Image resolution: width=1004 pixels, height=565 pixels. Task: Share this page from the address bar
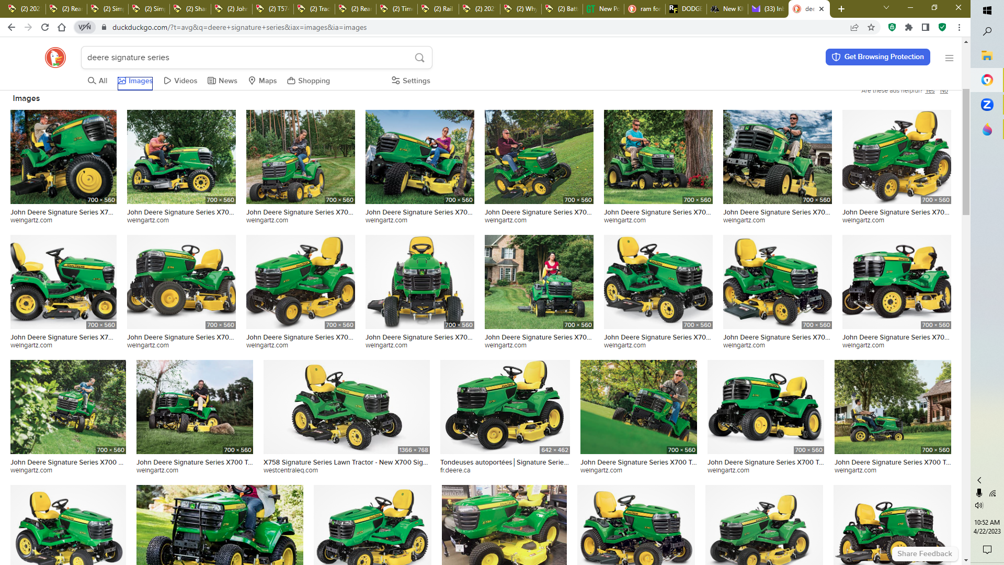click(854, 27)
